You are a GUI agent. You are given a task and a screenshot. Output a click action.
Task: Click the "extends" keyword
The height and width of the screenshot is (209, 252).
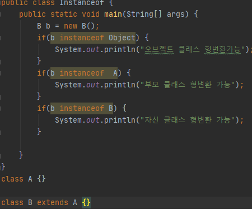(53, 202)
